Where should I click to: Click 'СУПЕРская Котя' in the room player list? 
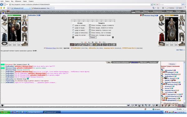pos(171,96)
